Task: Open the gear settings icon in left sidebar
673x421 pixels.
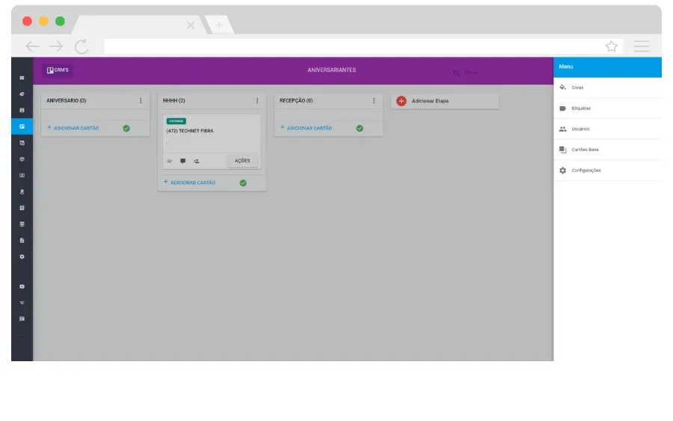Action: (22, 256)
